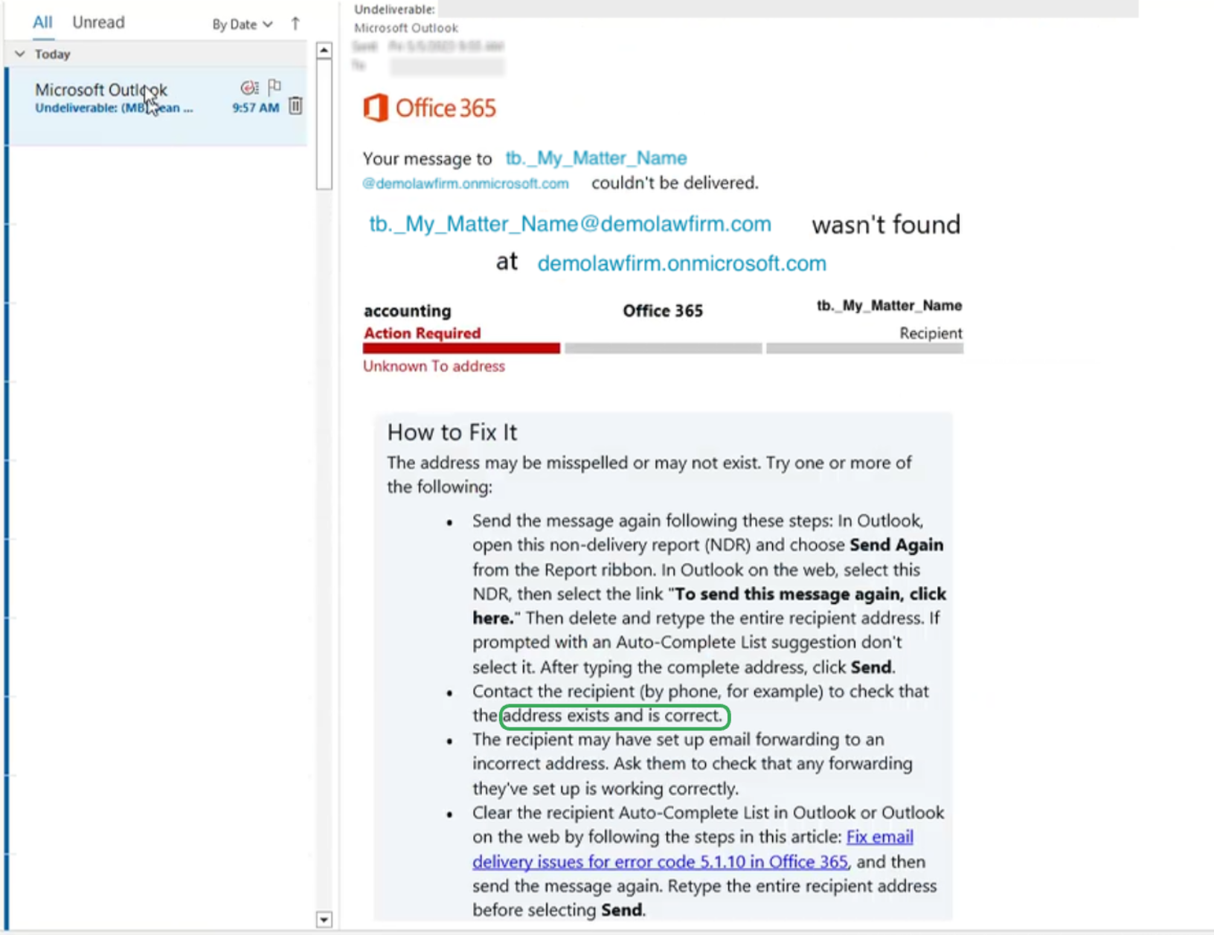The width and height of the screenshot is (1214, 935).
Task: Click the Microsoft Outlook sender name in reading pane
Action: pyautogui.click(x=406, y=28)
